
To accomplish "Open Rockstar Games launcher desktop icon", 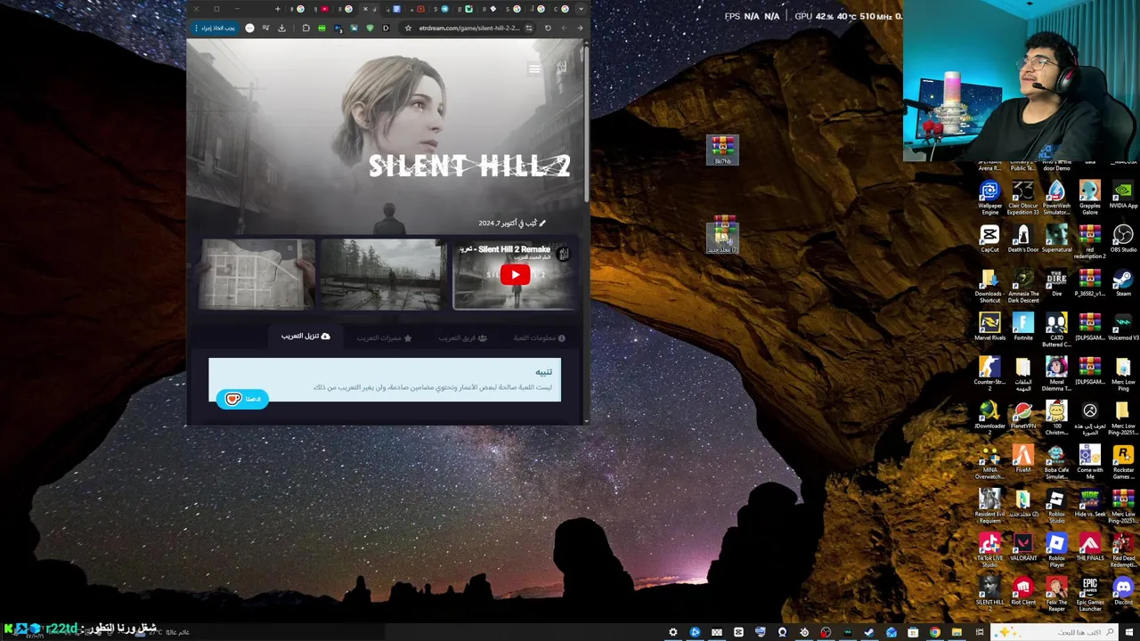I will point(1123,462).
